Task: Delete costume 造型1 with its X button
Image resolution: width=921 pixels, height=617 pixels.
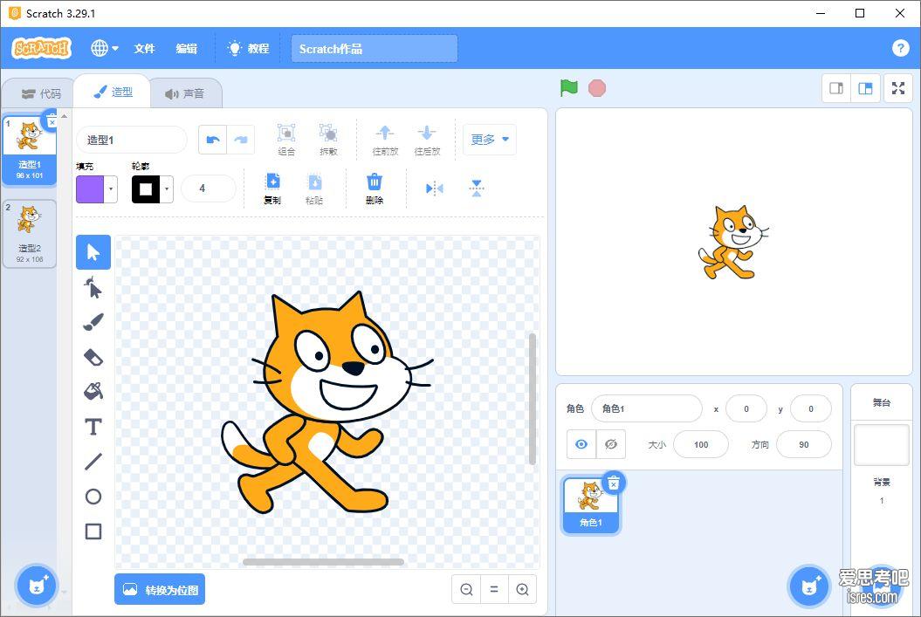Action: 52,122
